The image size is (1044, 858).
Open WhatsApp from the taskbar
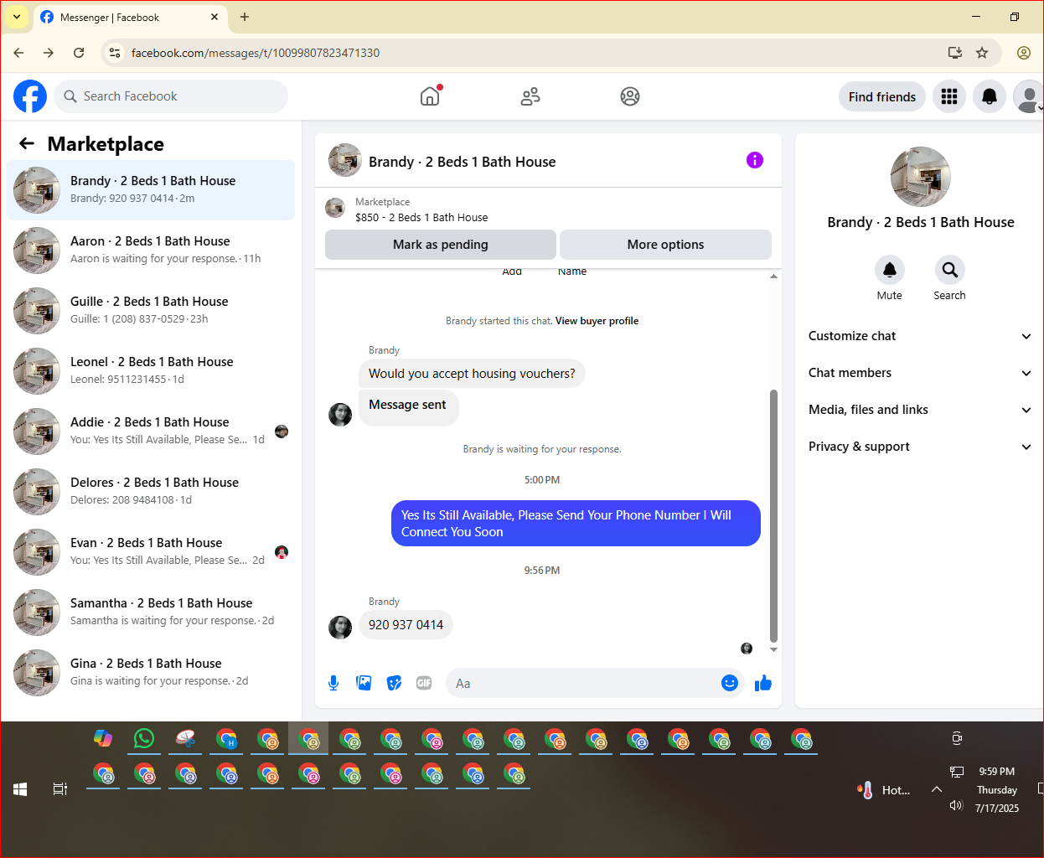(x=144, y=738)
